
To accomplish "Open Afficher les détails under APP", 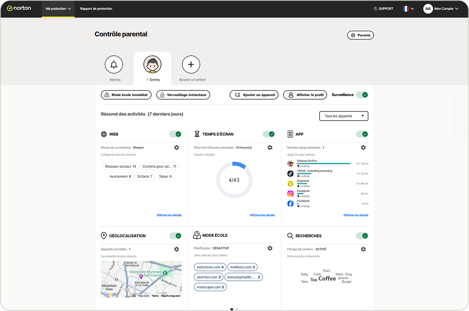I will click(356, 215).
